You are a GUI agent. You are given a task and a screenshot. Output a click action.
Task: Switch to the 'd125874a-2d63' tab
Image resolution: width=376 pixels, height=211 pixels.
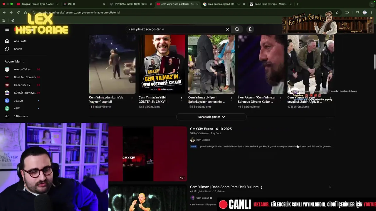pos(131,4)
